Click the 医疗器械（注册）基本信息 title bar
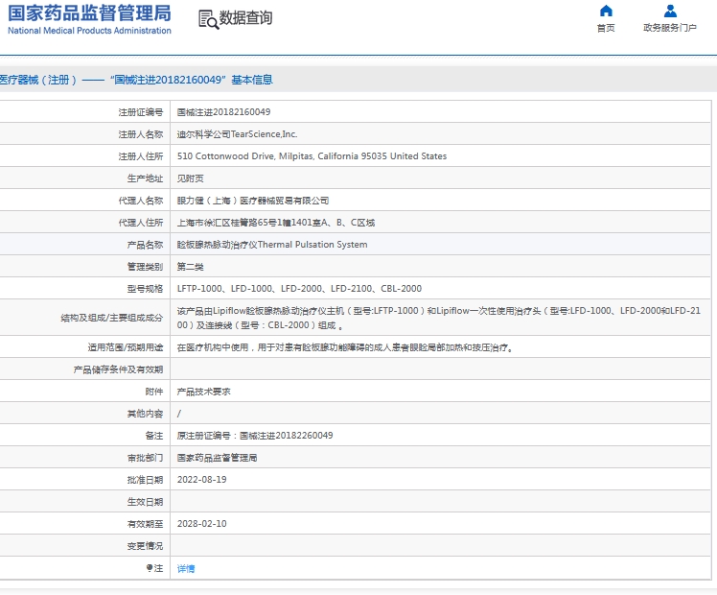Screen dimensions: 717x595 coord(136,80)
